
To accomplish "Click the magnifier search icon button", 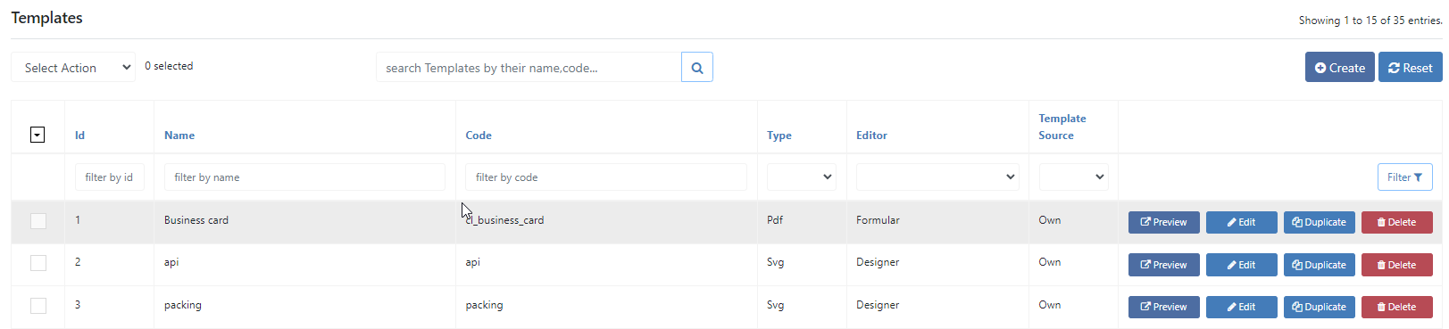I will 696,67.
